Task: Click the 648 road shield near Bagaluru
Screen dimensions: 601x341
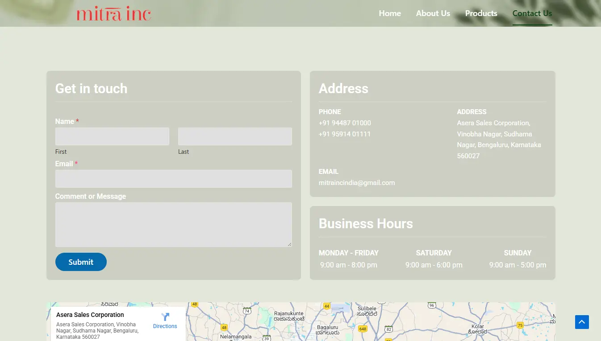Action: (x=363, y=329)
